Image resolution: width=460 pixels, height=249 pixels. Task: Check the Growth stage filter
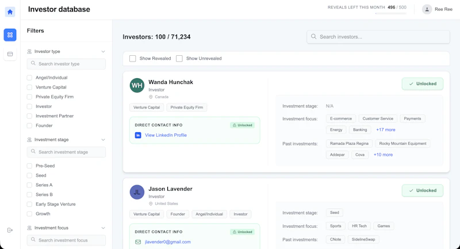(29, 213)
